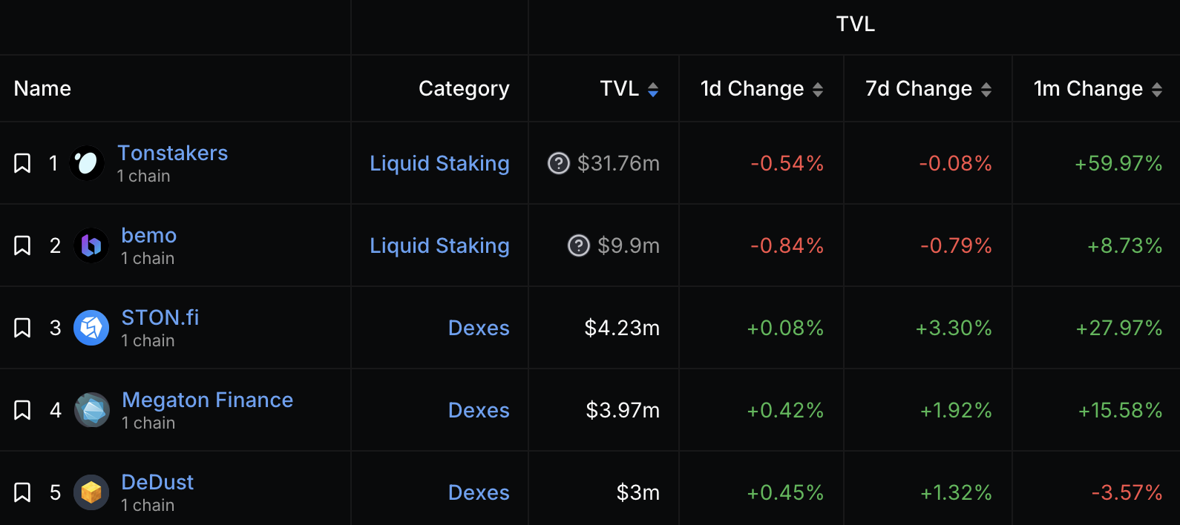Toggle bookmark for bemo
Screen dimensions: 1180x525
pos(22,245)
